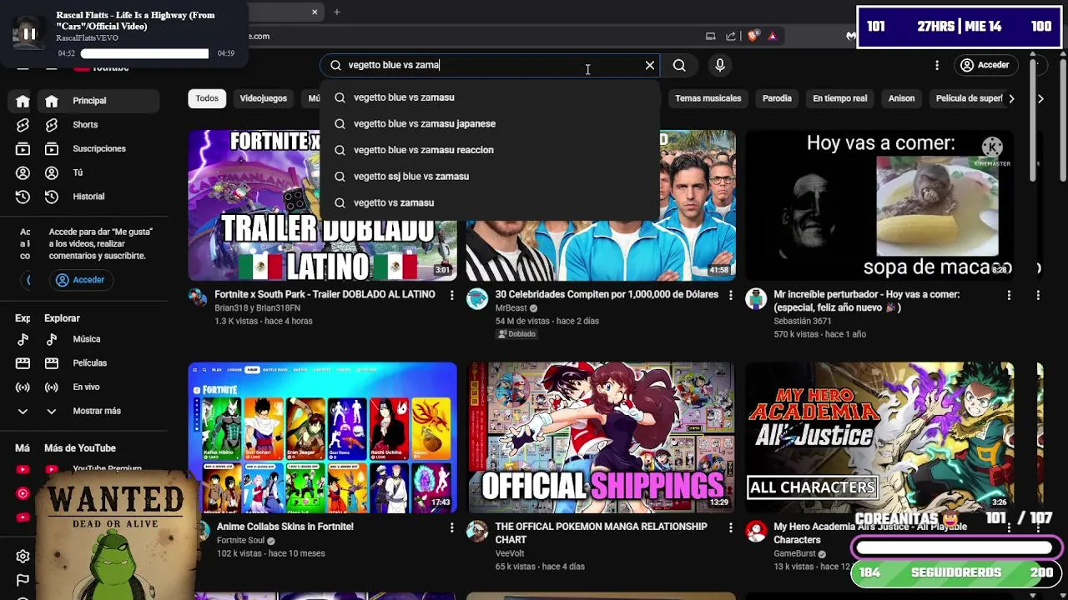This screenshot has width=1068, height=600.
Task: Activate voice search microphone icon
Action: tap(720, 65)
